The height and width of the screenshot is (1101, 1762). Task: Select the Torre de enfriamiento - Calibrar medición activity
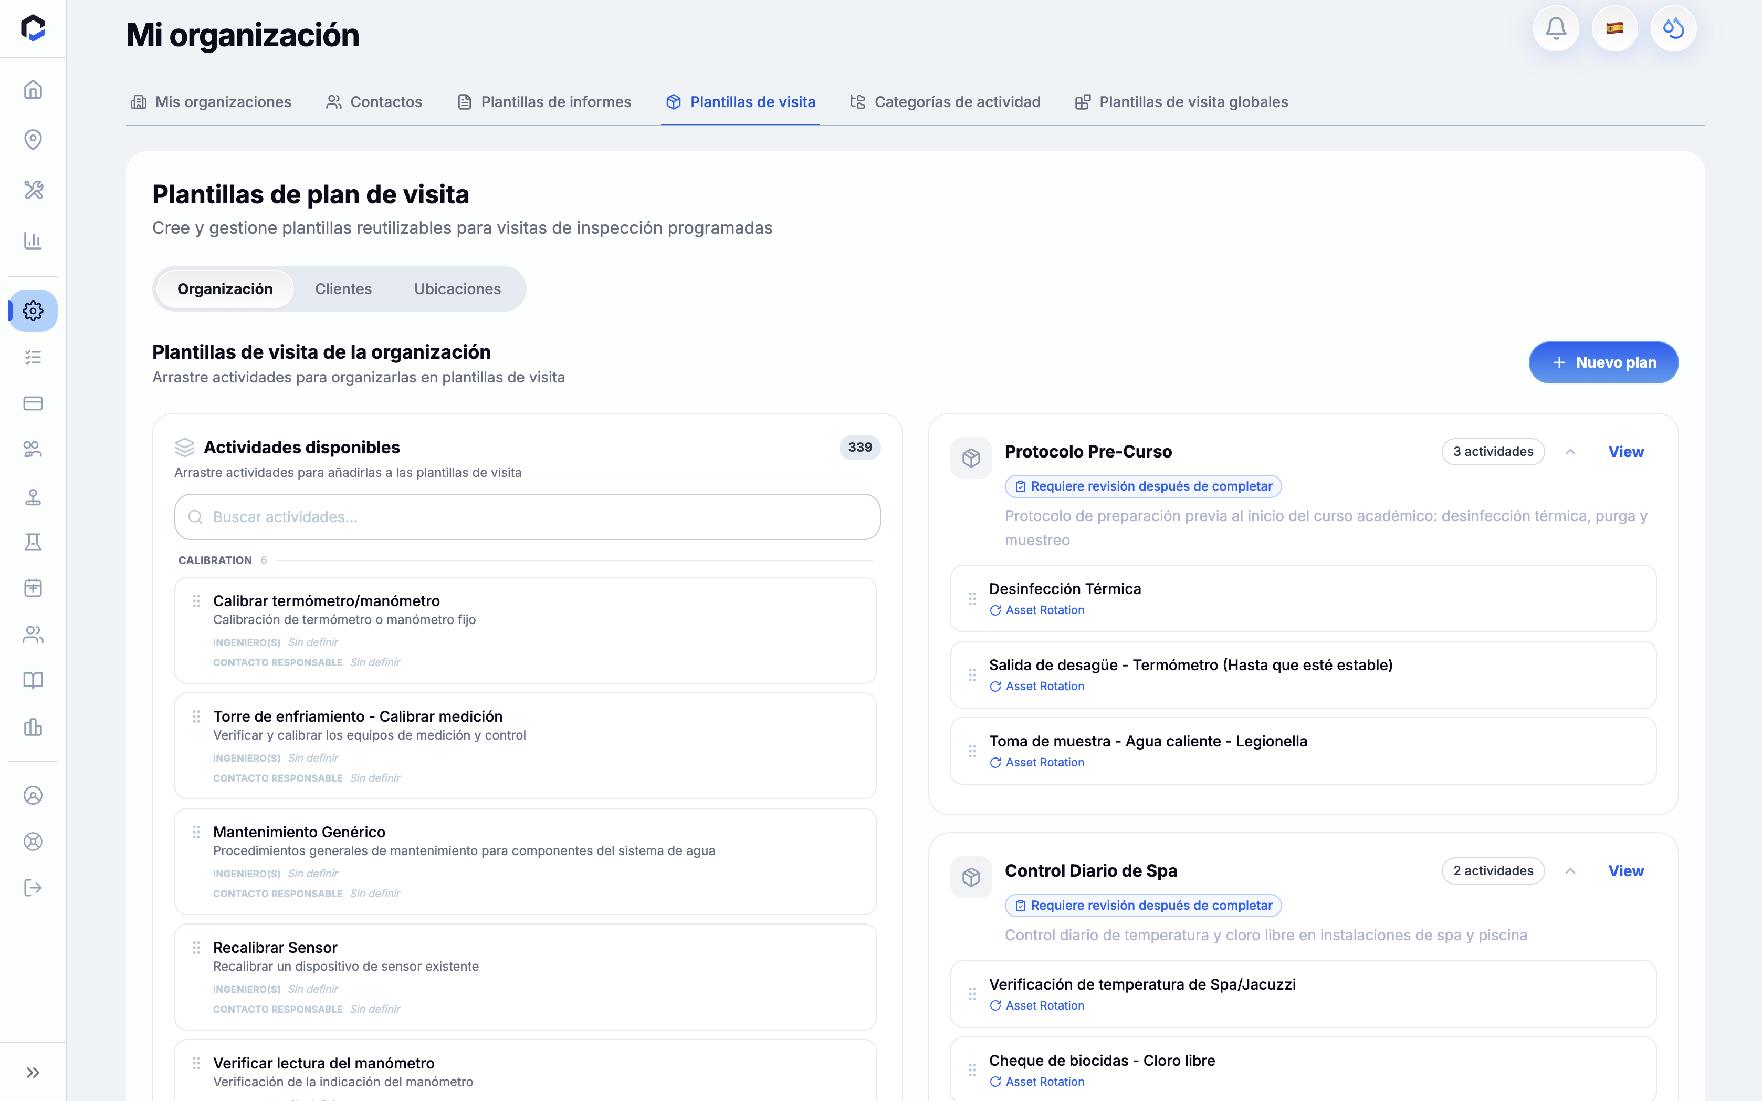(x=526, y=746)
